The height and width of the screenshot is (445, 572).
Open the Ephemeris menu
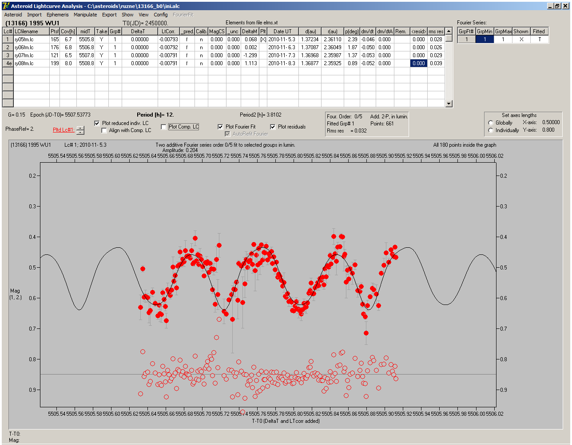(58, 15)
